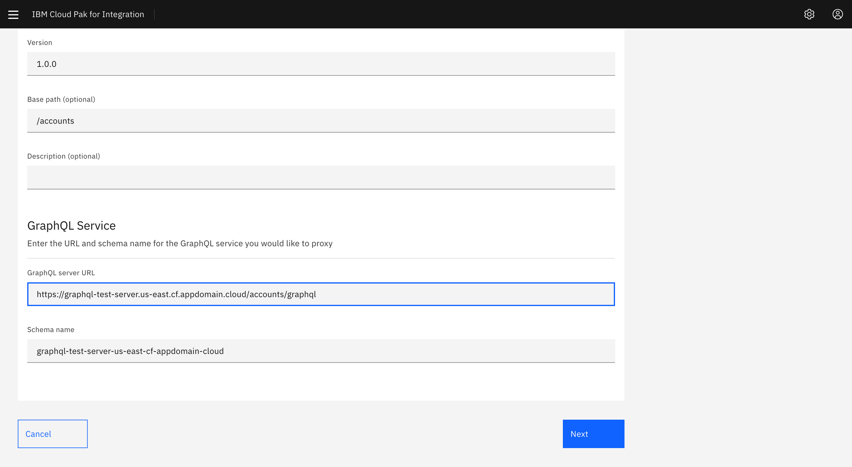This screenshot has width=852, height=467.
Task: Click the IBM Cloud Pak for Integration title
Action: 88,14
